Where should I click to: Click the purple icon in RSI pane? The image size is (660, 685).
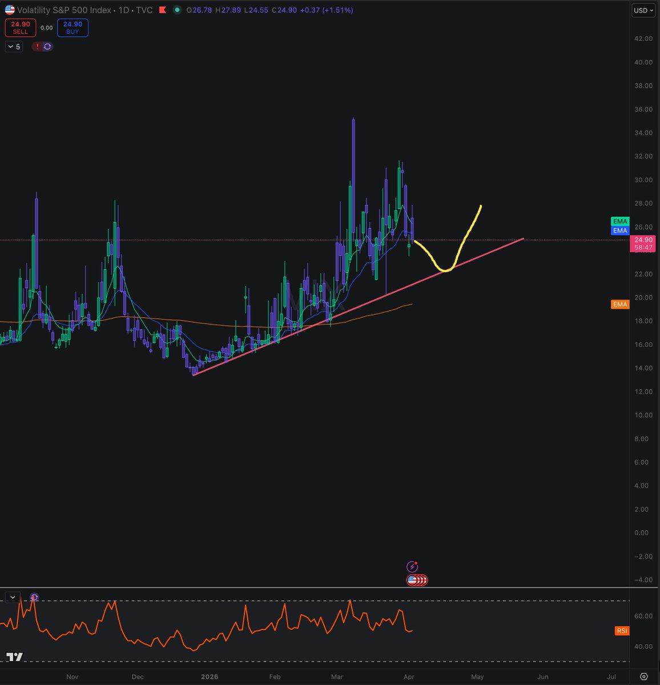(34, 597)
